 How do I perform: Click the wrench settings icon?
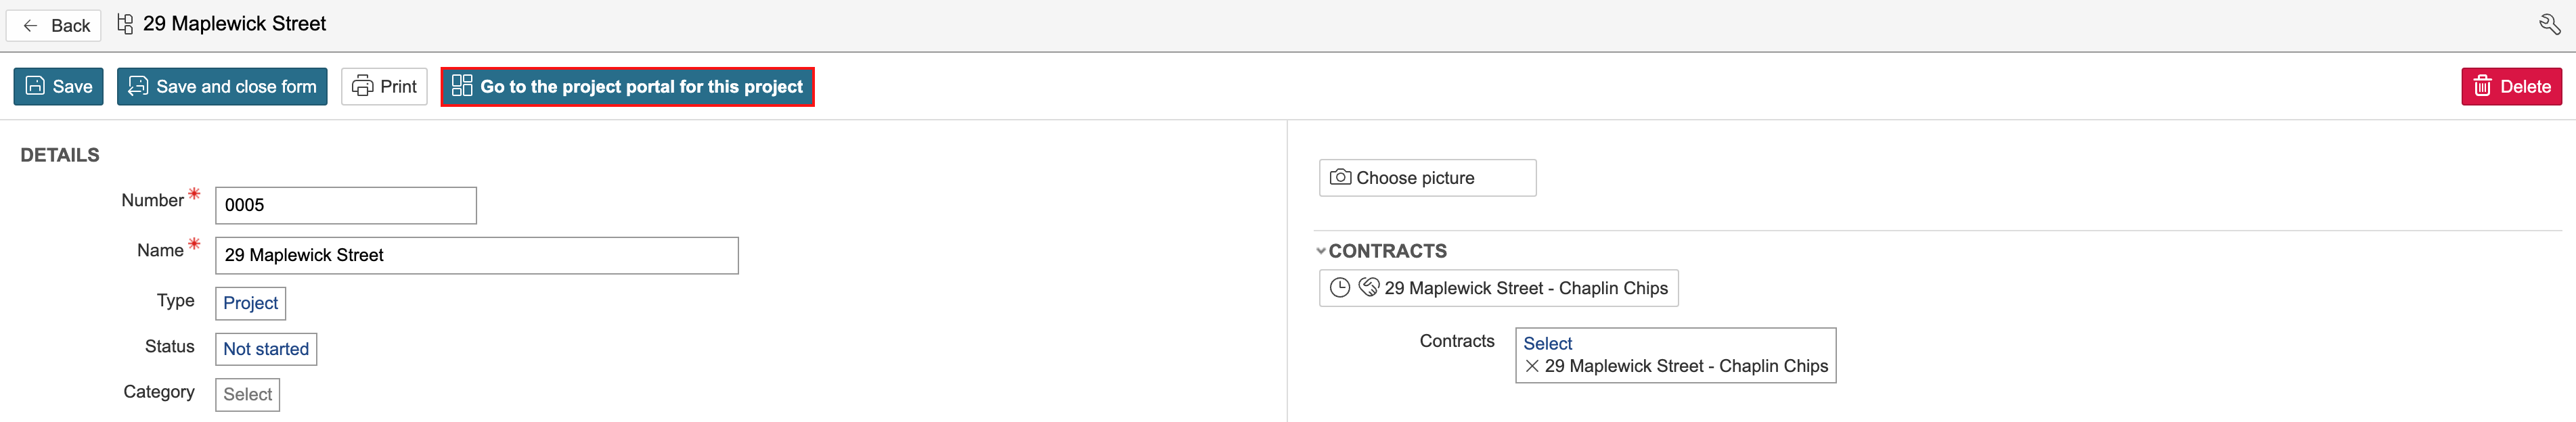2549,24
